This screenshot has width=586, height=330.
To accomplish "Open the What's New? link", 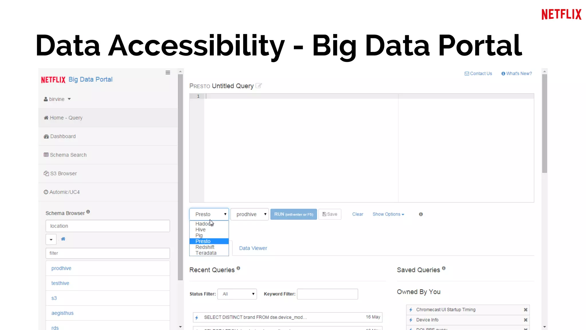I will (x=516, y=74).
